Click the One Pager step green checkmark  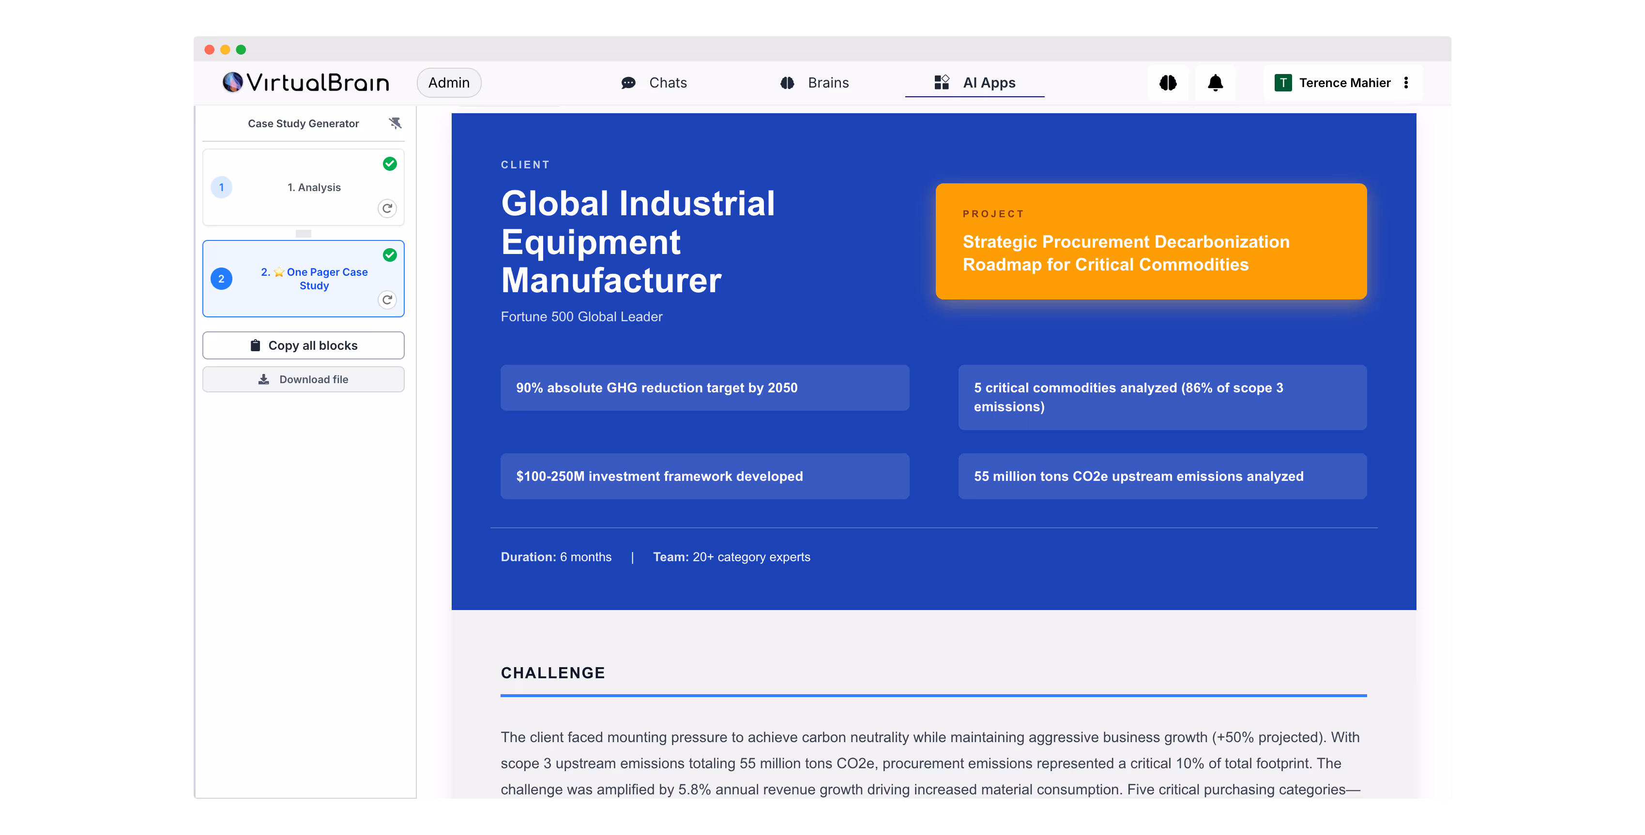[390, 255]
